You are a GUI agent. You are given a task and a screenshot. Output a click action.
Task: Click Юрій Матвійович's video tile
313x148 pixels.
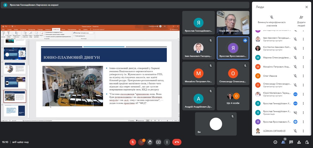[x=233, y=23]
